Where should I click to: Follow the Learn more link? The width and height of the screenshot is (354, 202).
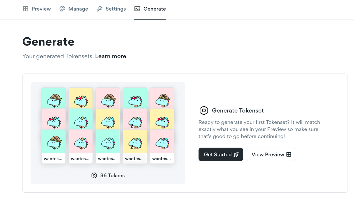pyautogui.click(x=111, y=56)
